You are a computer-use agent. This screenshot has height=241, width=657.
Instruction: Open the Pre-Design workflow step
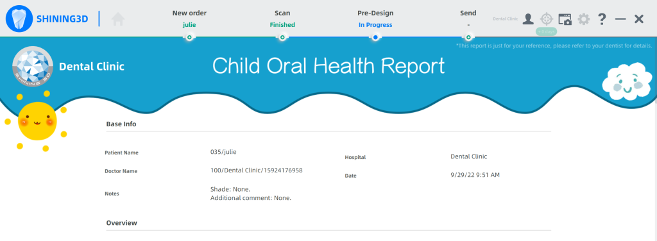375,19
